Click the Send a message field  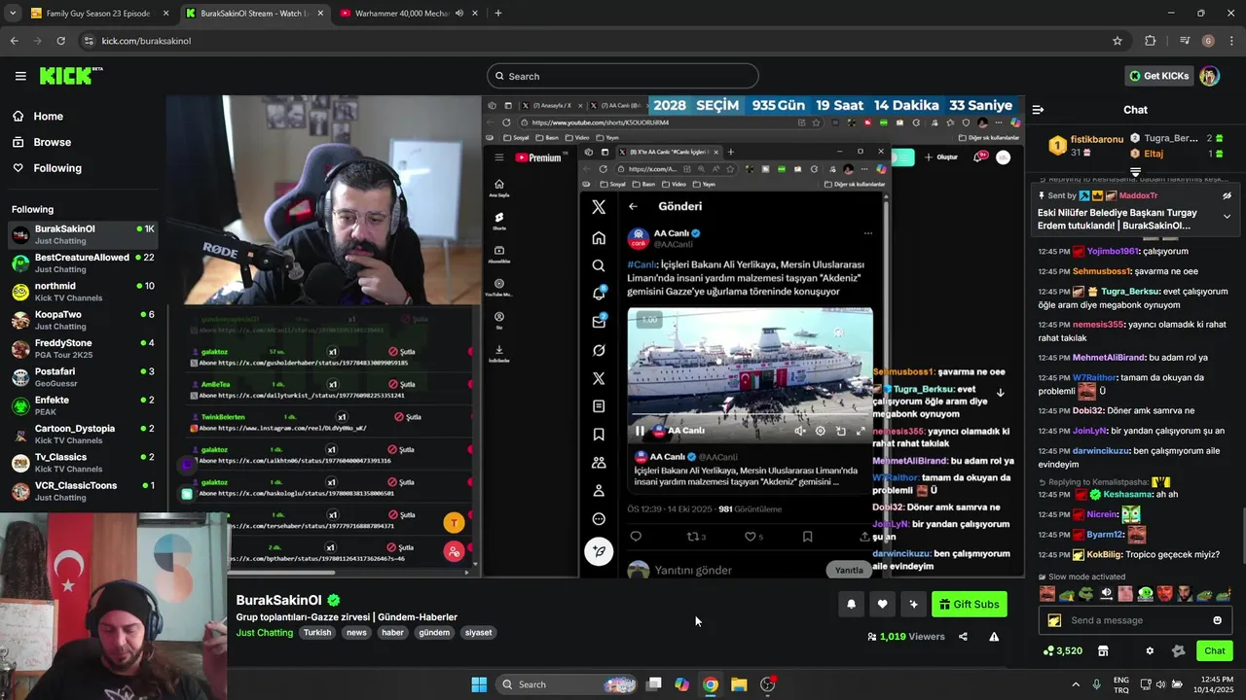[x=1137, y=620]
